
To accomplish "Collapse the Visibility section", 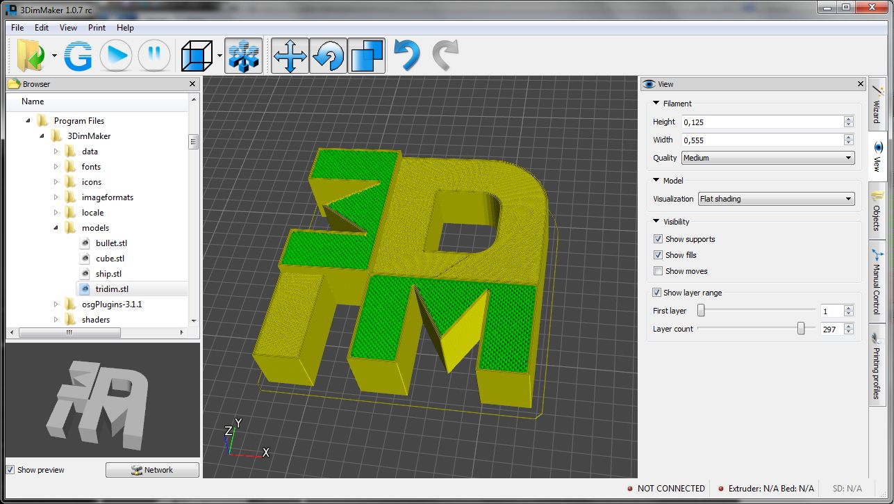I will tap(656, 222).
